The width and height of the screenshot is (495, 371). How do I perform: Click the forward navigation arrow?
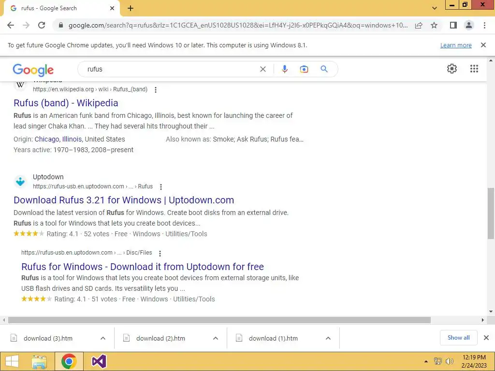26,25
